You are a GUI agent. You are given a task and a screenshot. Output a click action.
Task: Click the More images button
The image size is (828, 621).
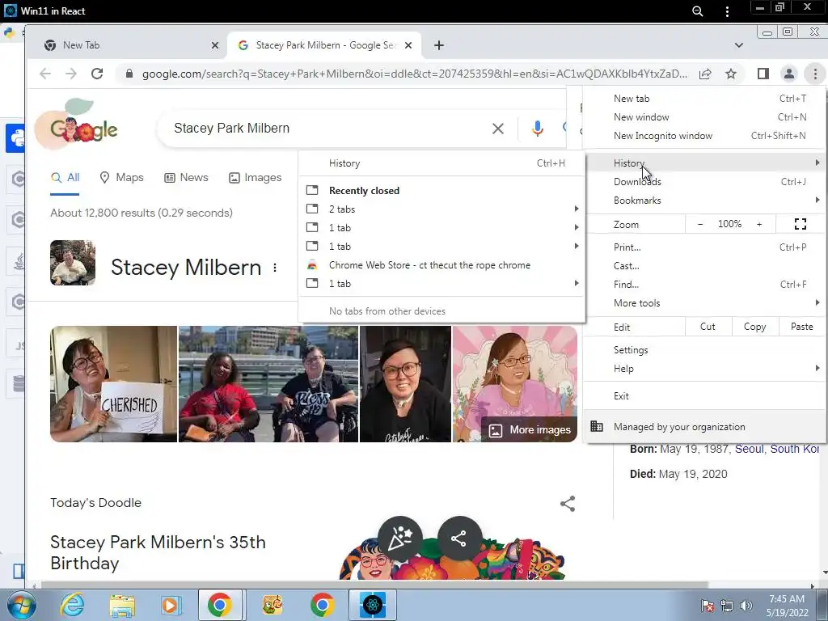pyautogui.click(x=530, y=430)
